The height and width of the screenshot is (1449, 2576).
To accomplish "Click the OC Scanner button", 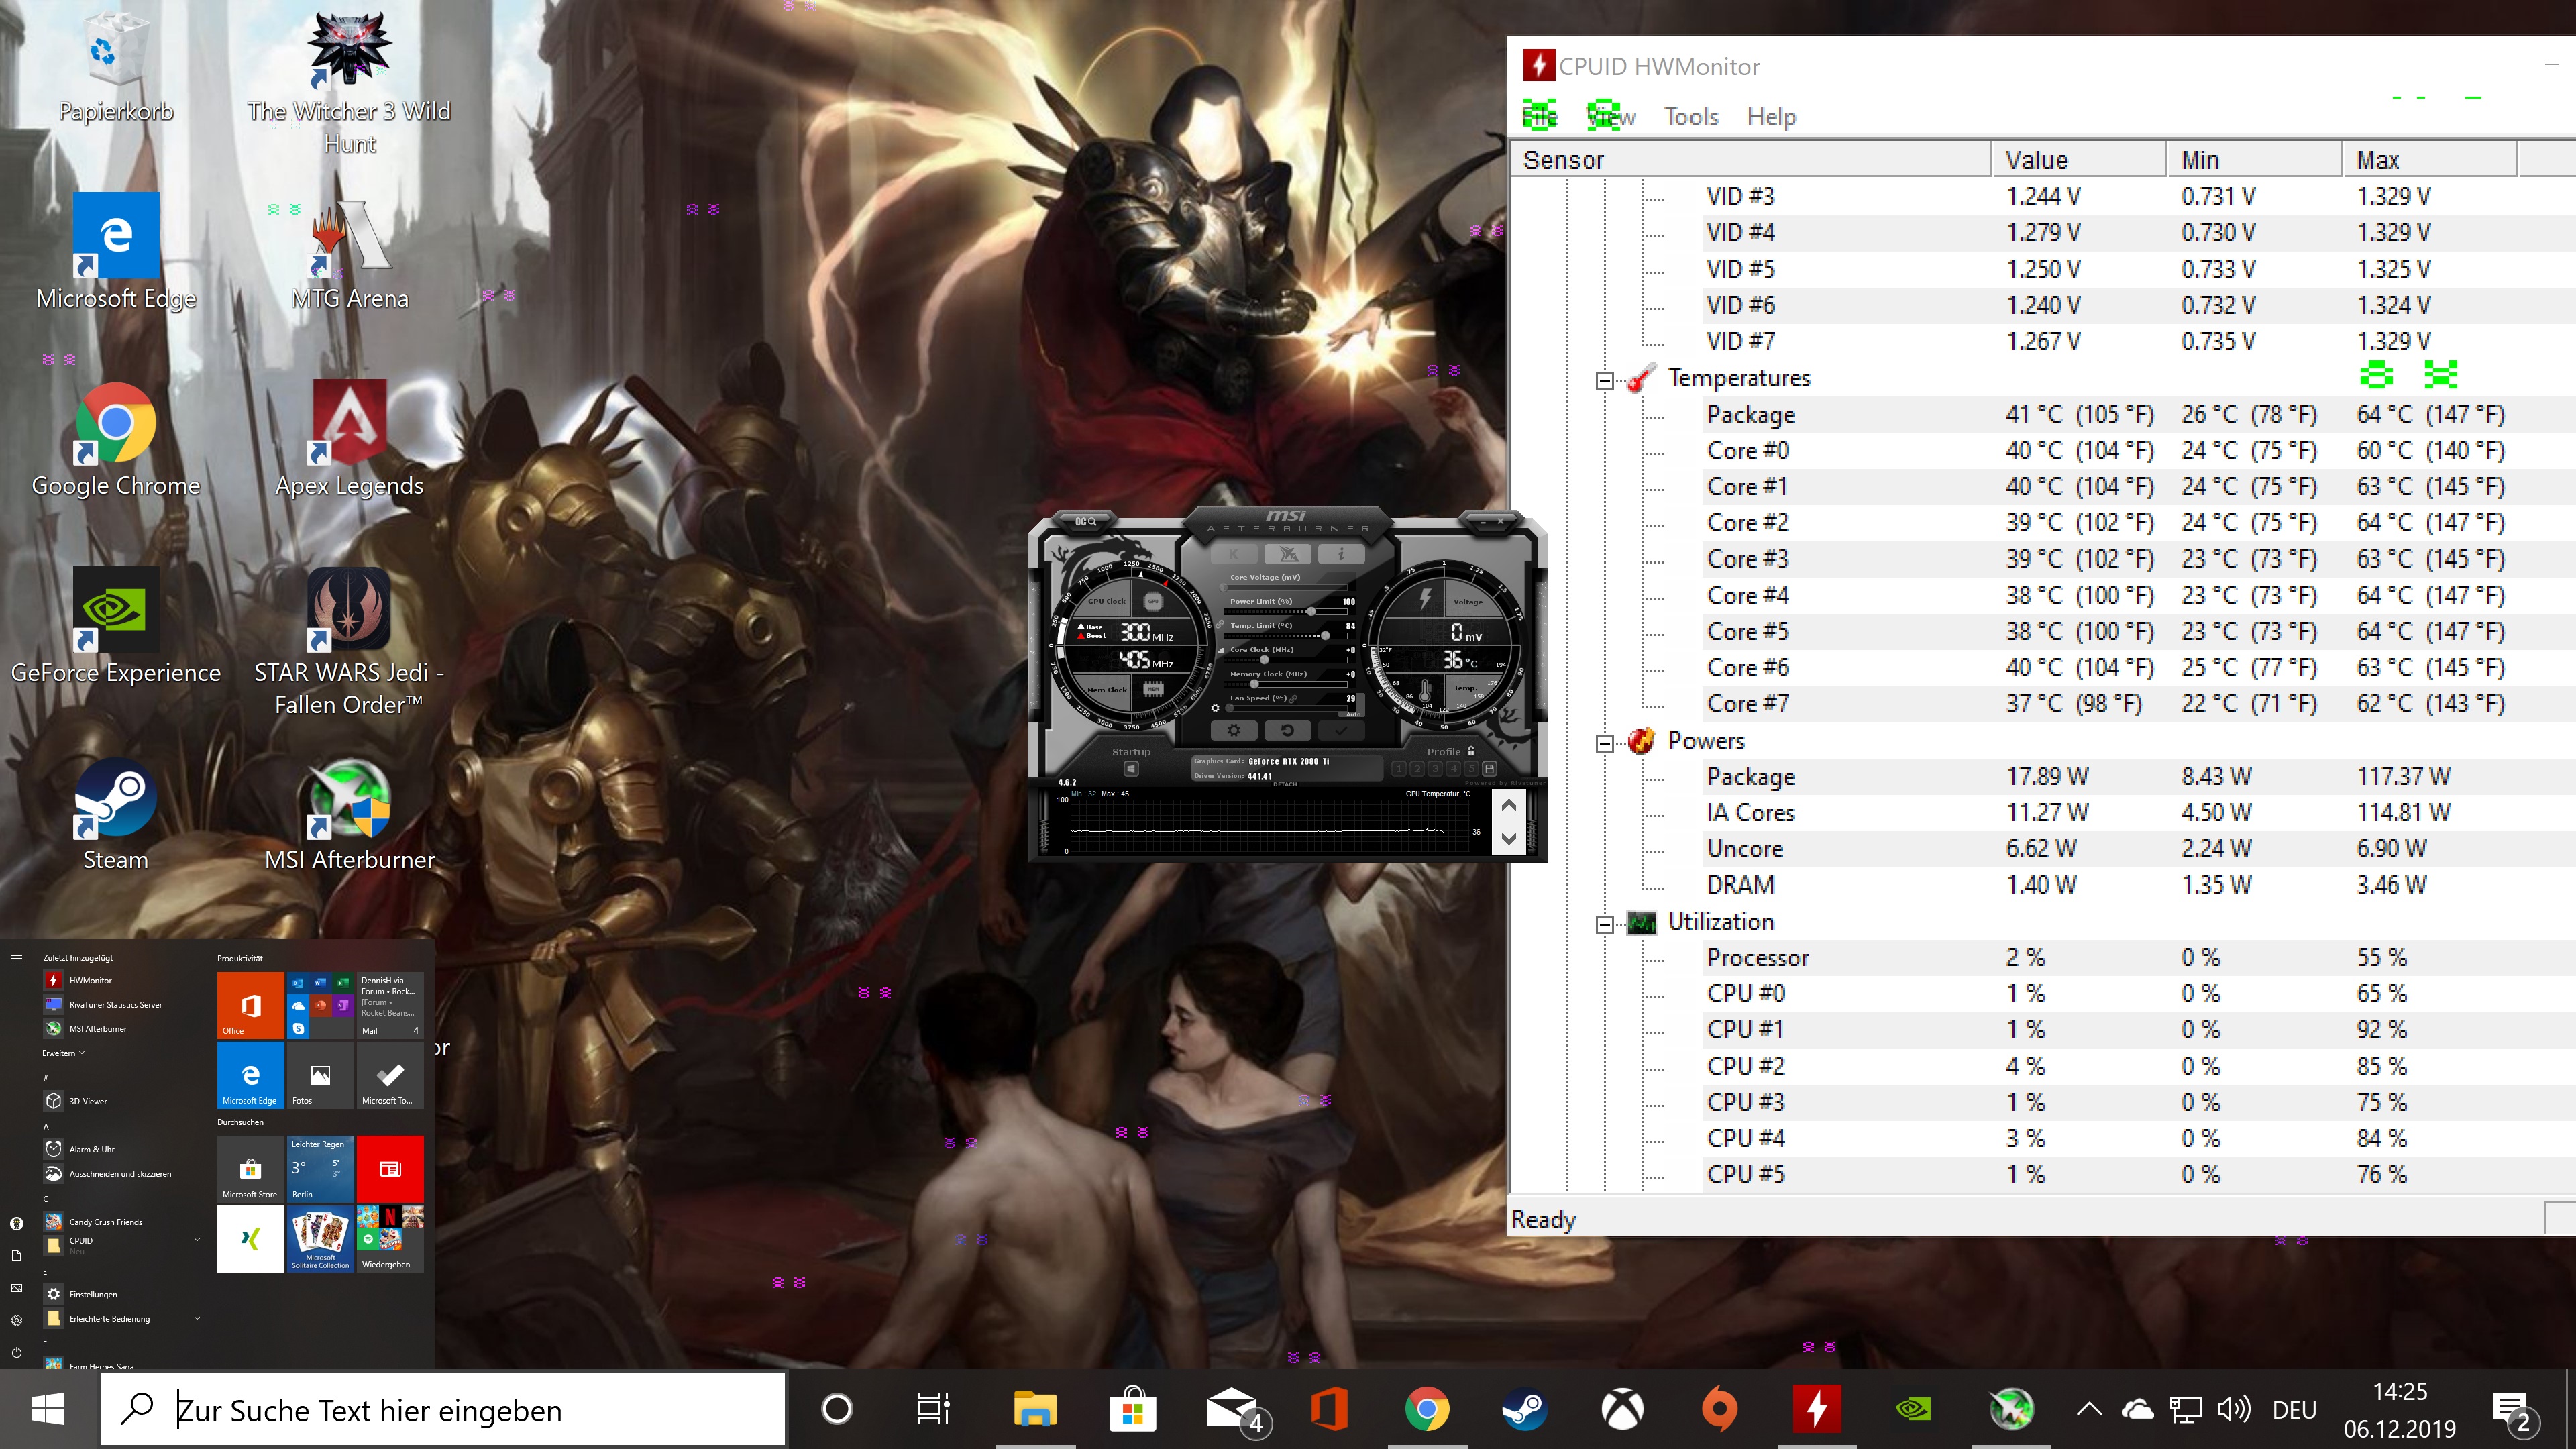I will tap(1086, 521).
